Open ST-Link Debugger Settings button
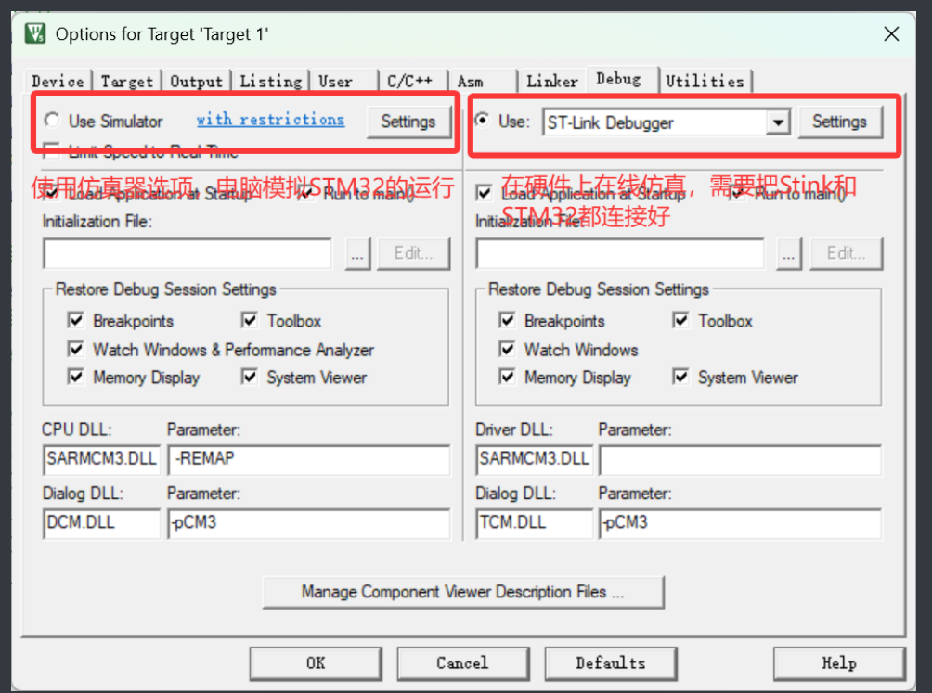Viewport: 932px width, 693px height. (839, 122)
